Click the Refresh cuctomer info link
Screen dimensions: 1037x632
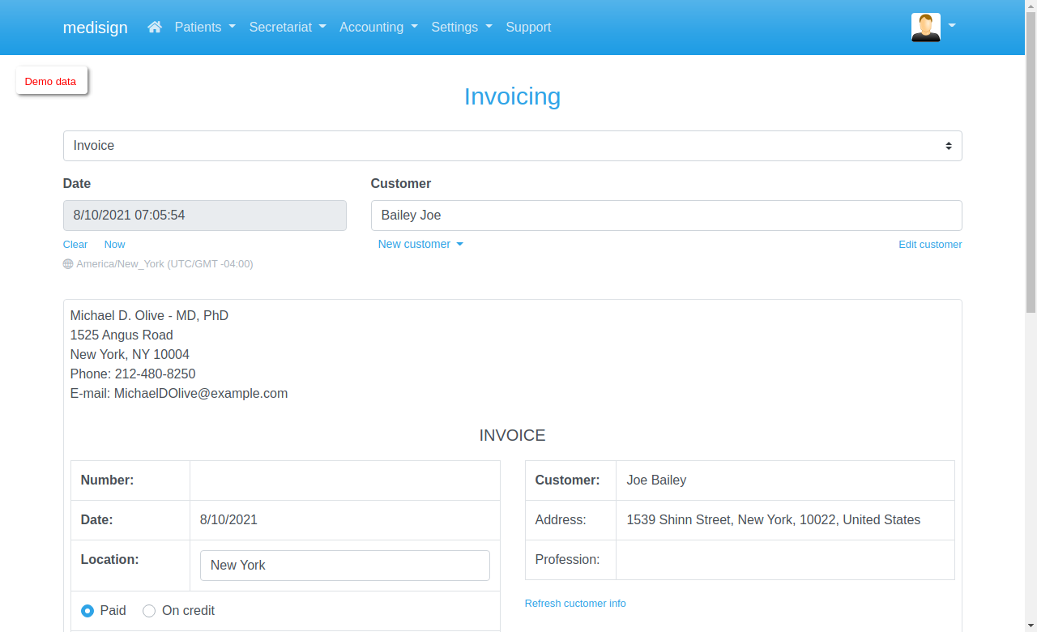(575, 603)
